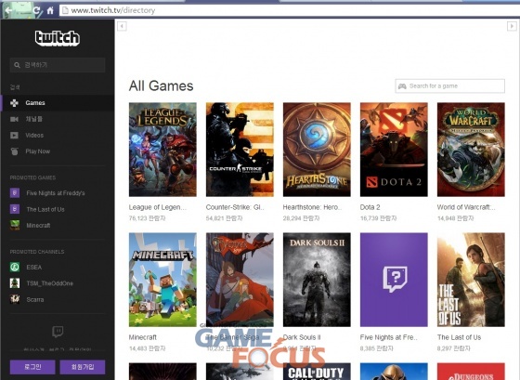Click the right arrow at the top right
520x380 pixels.
[x=512, y=26]
